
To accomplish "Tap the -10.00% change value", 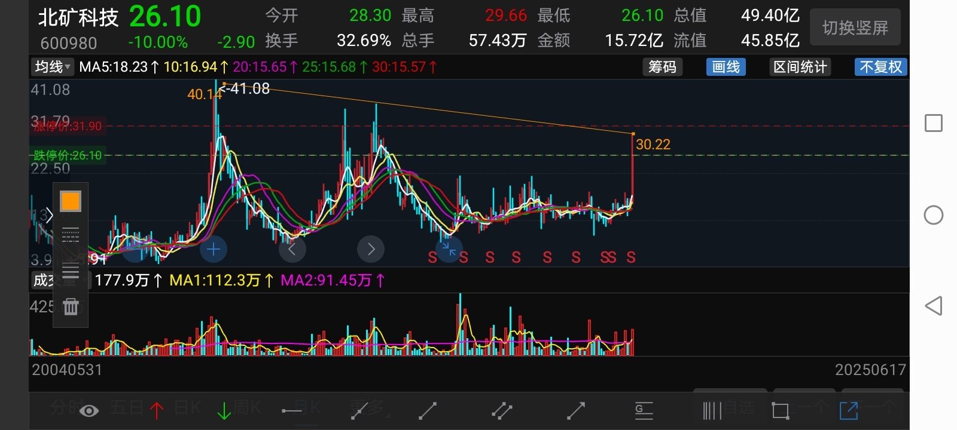I will [158, 42].
